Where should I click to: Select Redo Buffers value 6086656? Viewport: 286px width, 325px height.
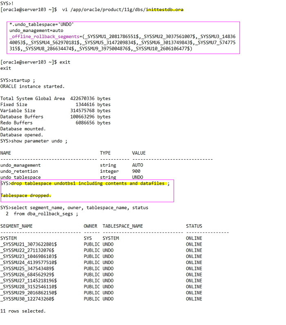point(85,123)
